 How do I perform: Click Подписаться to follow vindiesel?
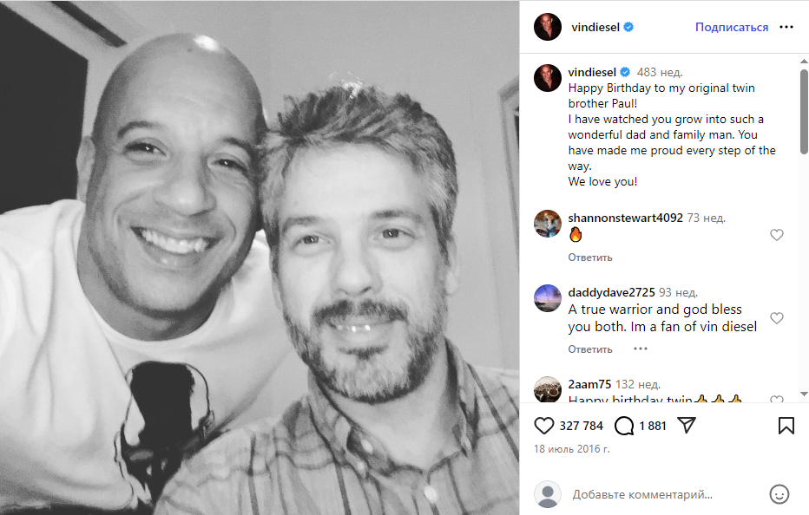pyautogui.click(x=732, y=27)
